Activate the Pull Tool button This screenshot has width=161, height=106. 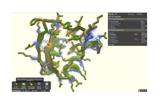pyautogui.click(x=143, y=91)
